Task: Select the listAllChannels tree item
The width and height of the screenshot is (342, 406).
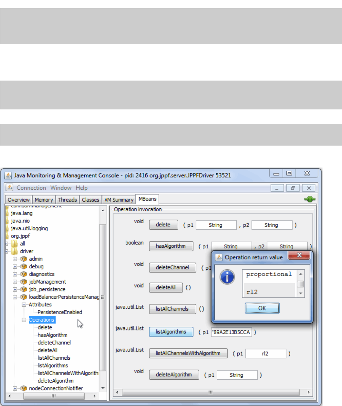Action: tap(54, 358)
